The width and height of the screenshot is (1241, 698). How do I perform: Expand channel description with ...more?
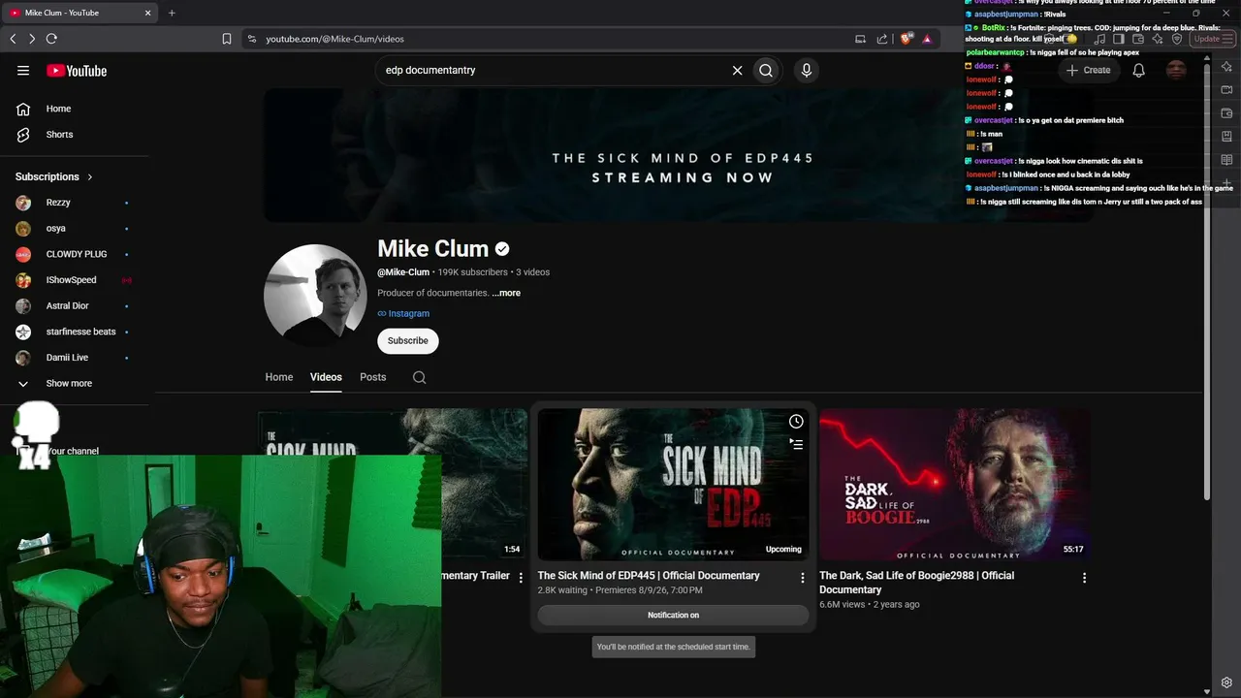coord(506,293)
